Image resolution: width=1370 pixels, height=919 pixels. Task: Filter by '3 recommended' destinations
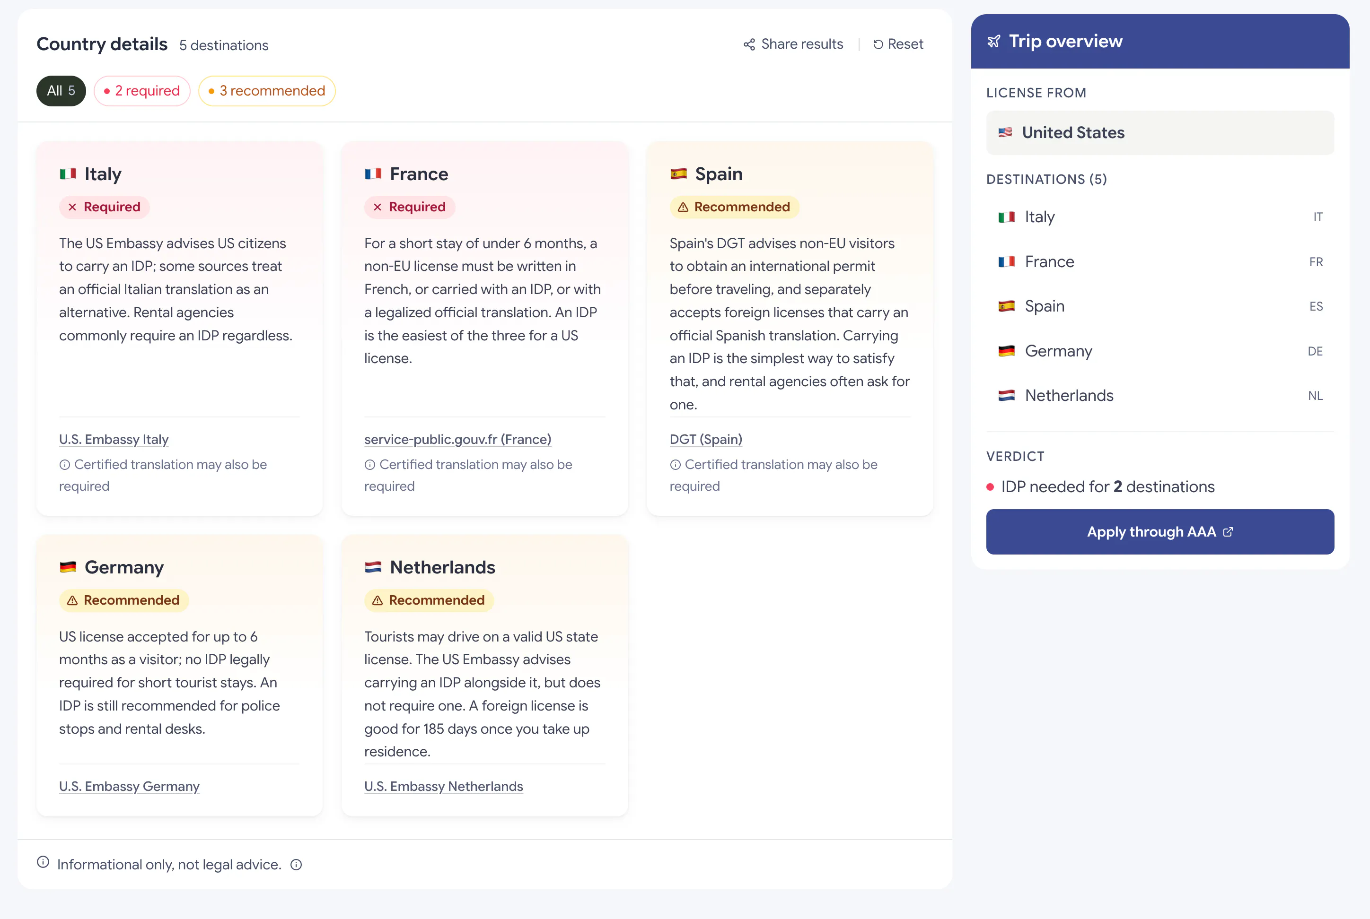point(267,91)
